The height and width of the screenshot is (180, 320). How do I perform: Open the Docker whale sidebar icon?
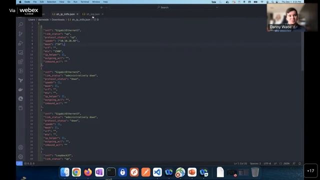tap(20, 89)
